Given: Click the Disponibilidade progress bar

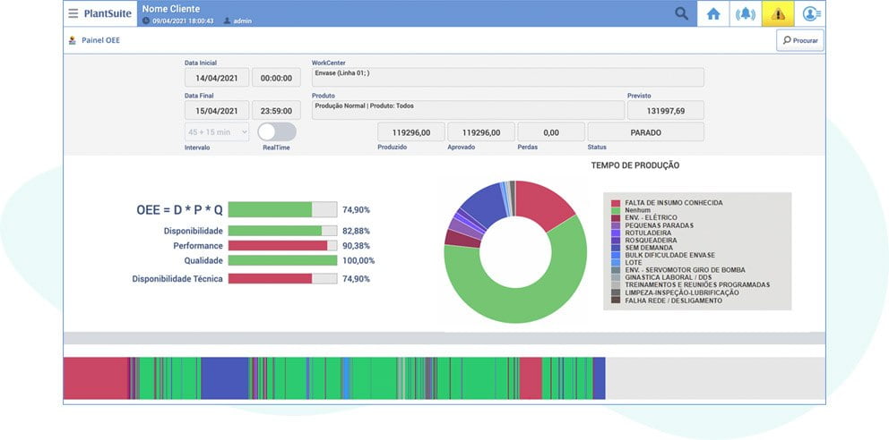Looking at the screenshot, I should click(282, 231).
